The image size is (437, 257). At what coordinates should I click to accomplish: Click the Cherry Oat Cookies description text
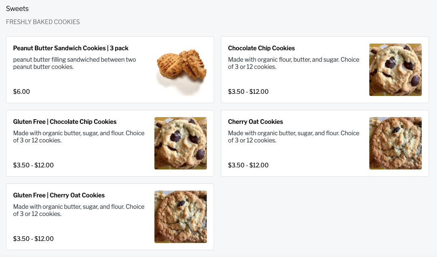293,137
